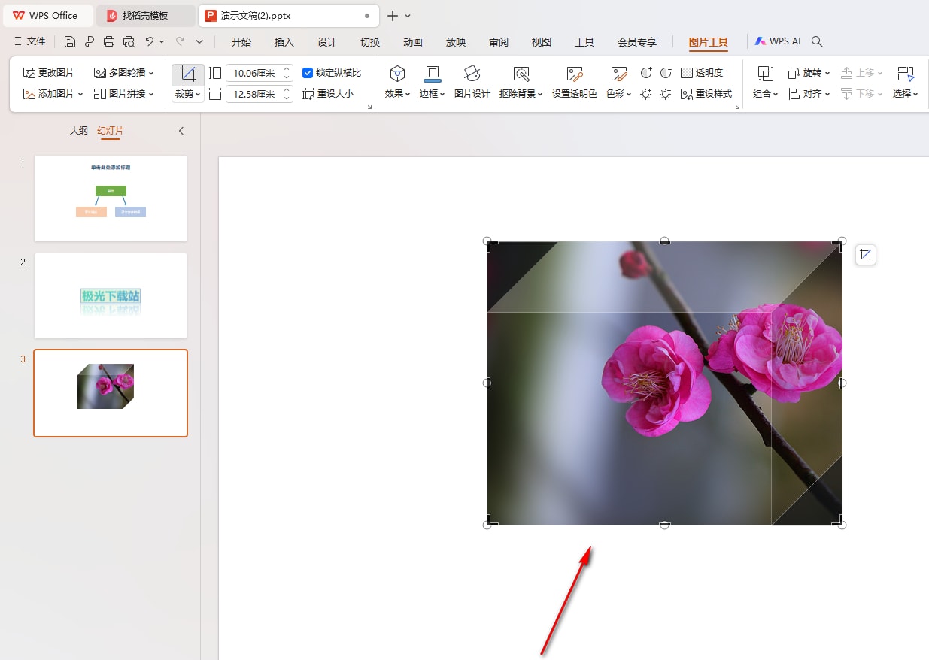
Task: Open the 文件 menu
Action: click(x=30, y=42)
